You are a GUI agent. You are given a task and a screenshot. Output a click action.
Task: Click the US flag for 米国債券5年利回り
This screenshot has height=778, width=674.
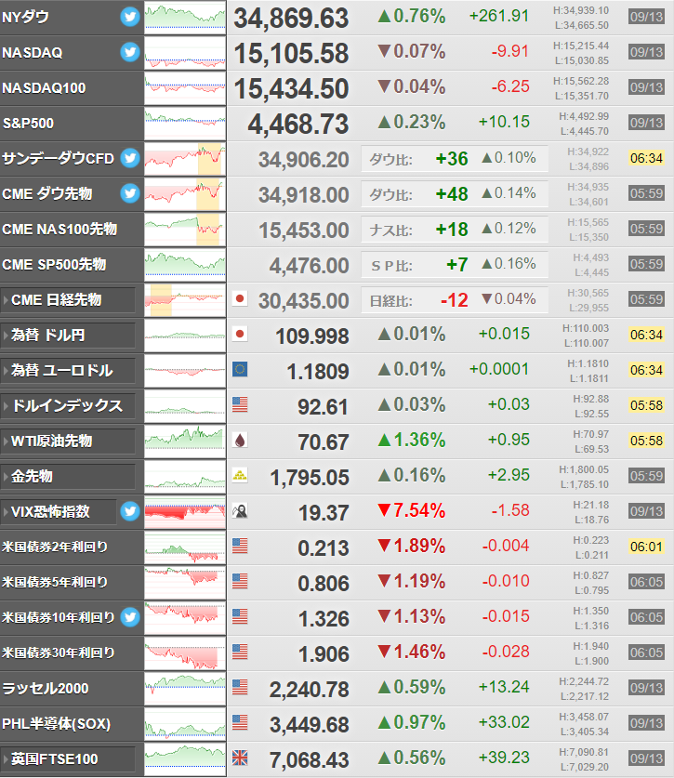pyautogui.click(x=240, y=582)
